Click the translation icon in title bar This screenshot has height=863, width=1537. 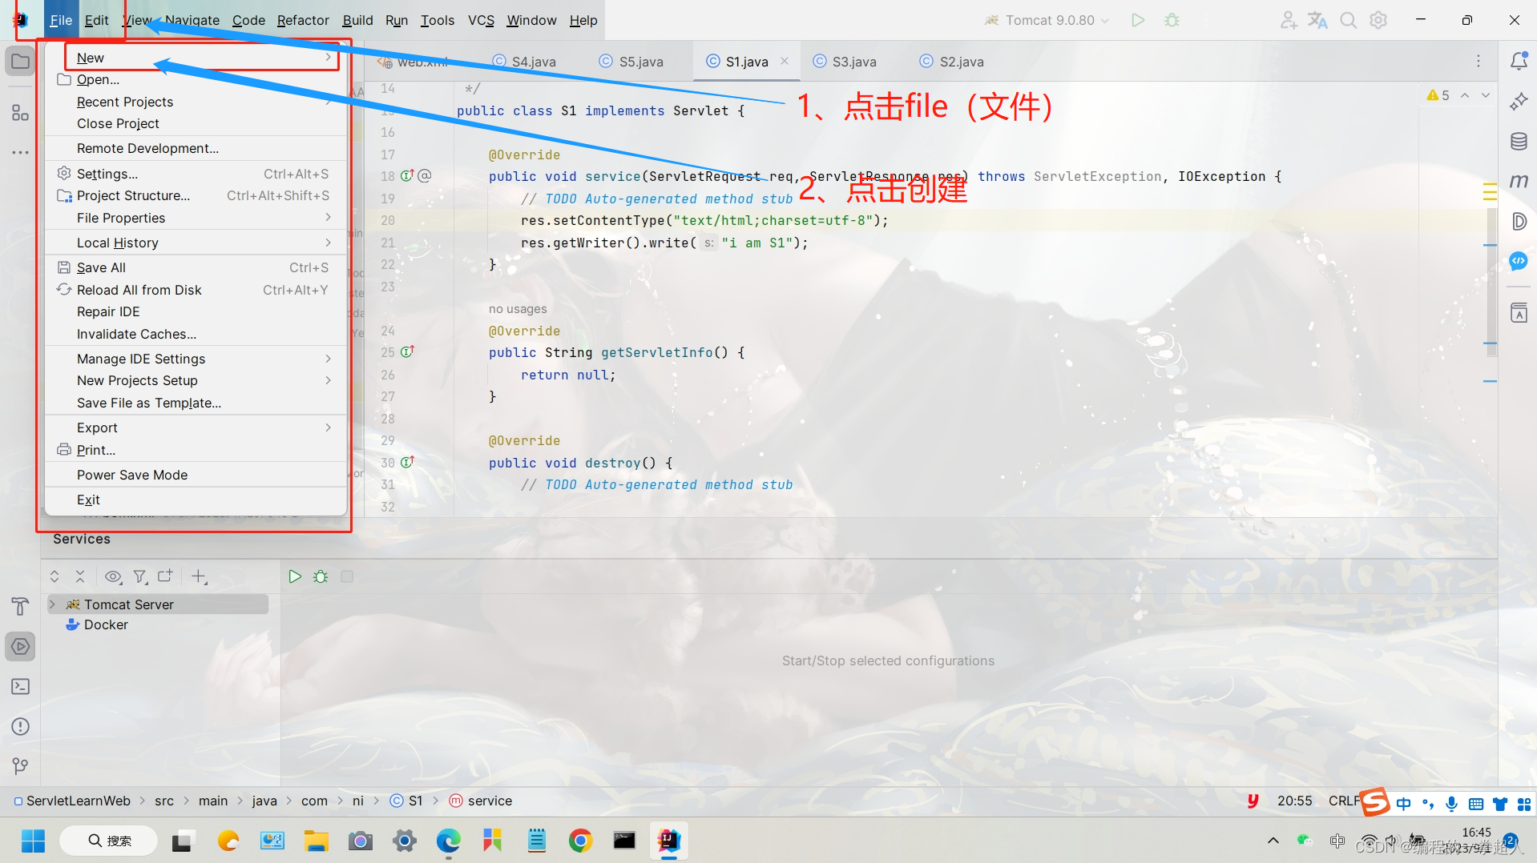tap(1318, 20)
